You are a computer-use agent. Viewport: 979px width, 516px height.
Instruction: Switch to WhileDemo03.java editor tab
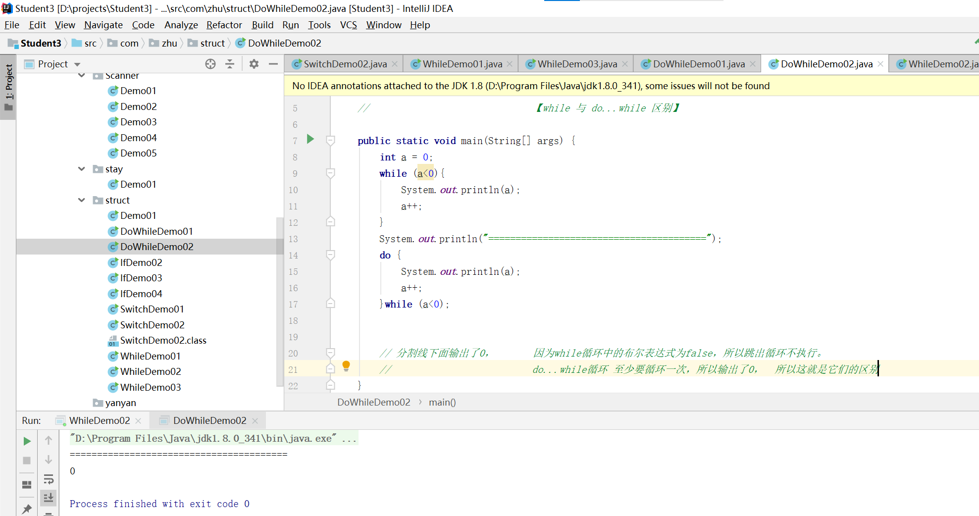tap(577, 64)
